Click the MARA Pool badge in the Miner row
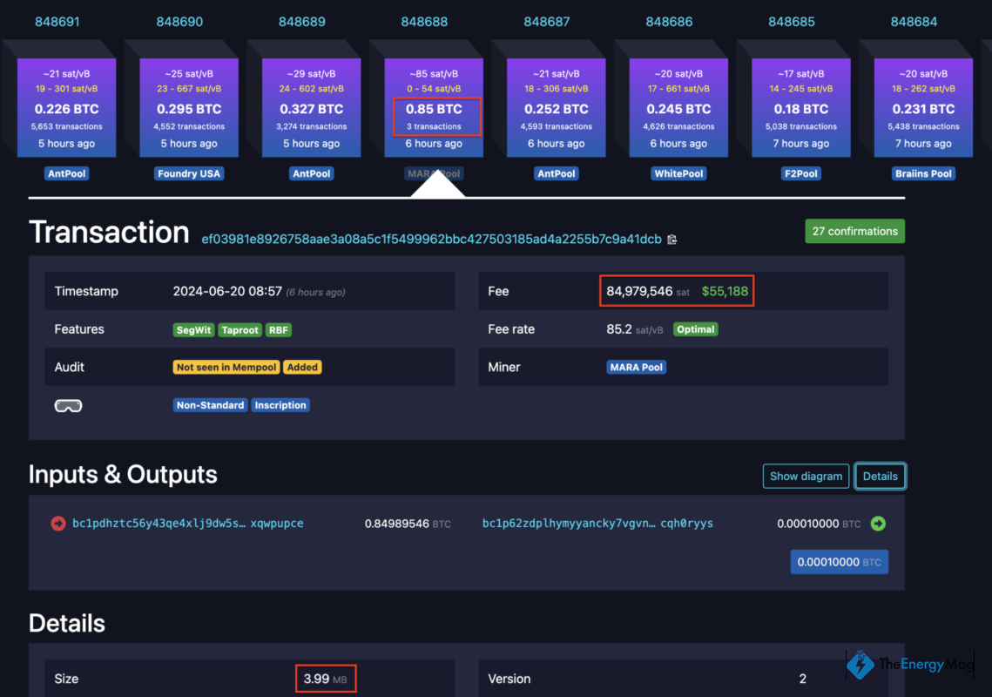Viewport: 992px width, 697px height. [x=636, y=367]
